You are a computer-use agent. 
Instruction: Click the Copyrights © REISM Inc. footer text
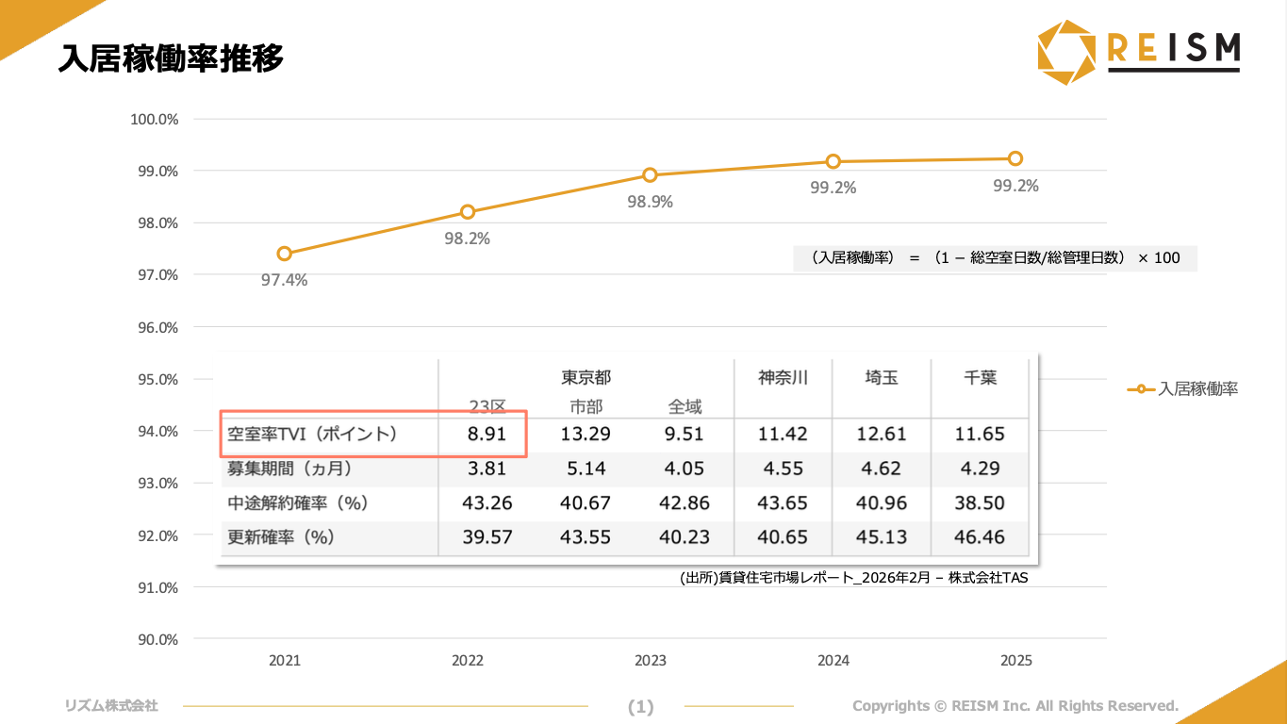[1015, 706]
